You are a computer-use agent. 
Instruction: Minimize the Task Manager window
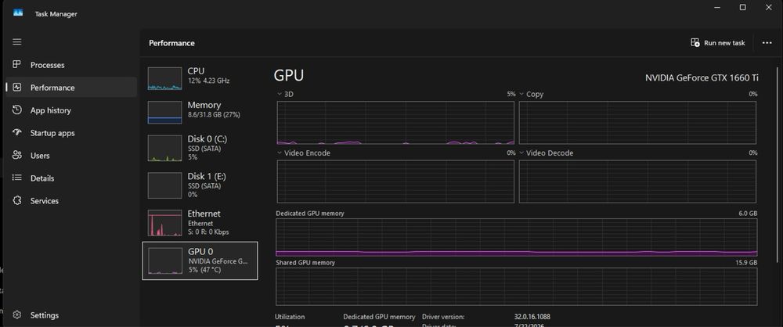717,8
